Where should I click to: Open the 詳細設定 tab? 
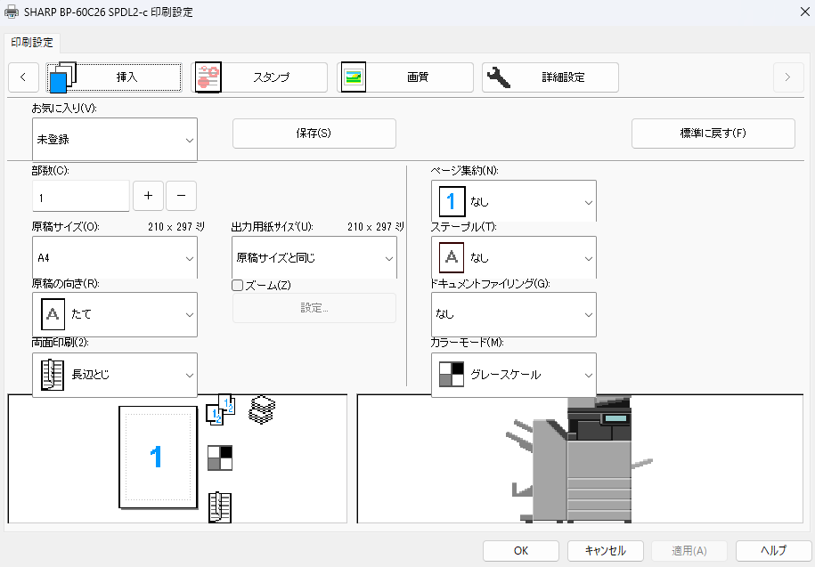coord(550,77)
